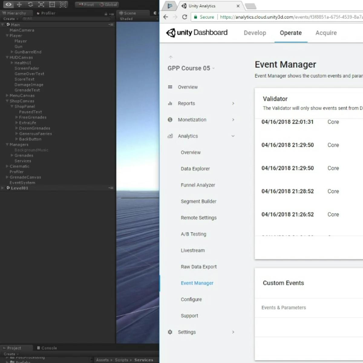Toggle Global/Local handle rotation
The image size is (363, 363).
[x=108, y=5]
